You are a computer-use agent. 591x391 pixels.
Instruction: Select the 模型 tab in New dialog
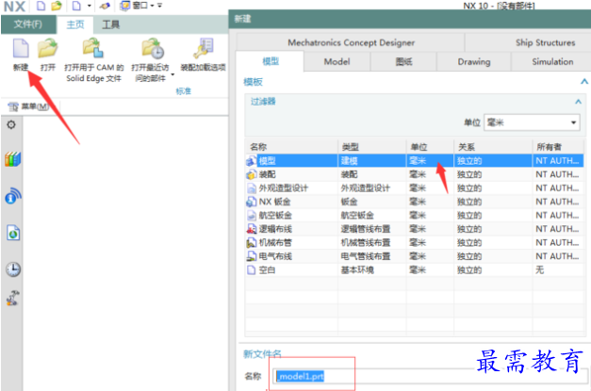(x=271, y=61)
